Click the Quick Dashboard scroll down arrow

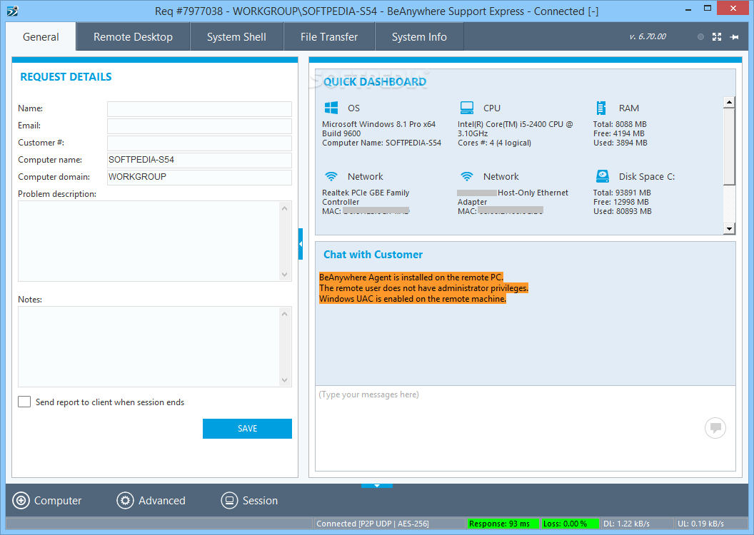click(729, 228)
